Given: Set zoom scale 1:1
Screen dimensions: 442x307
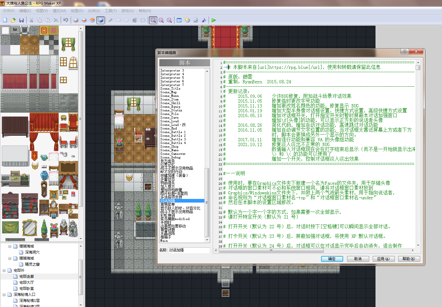Looking at the screenshot, I should tap(153, 20).
